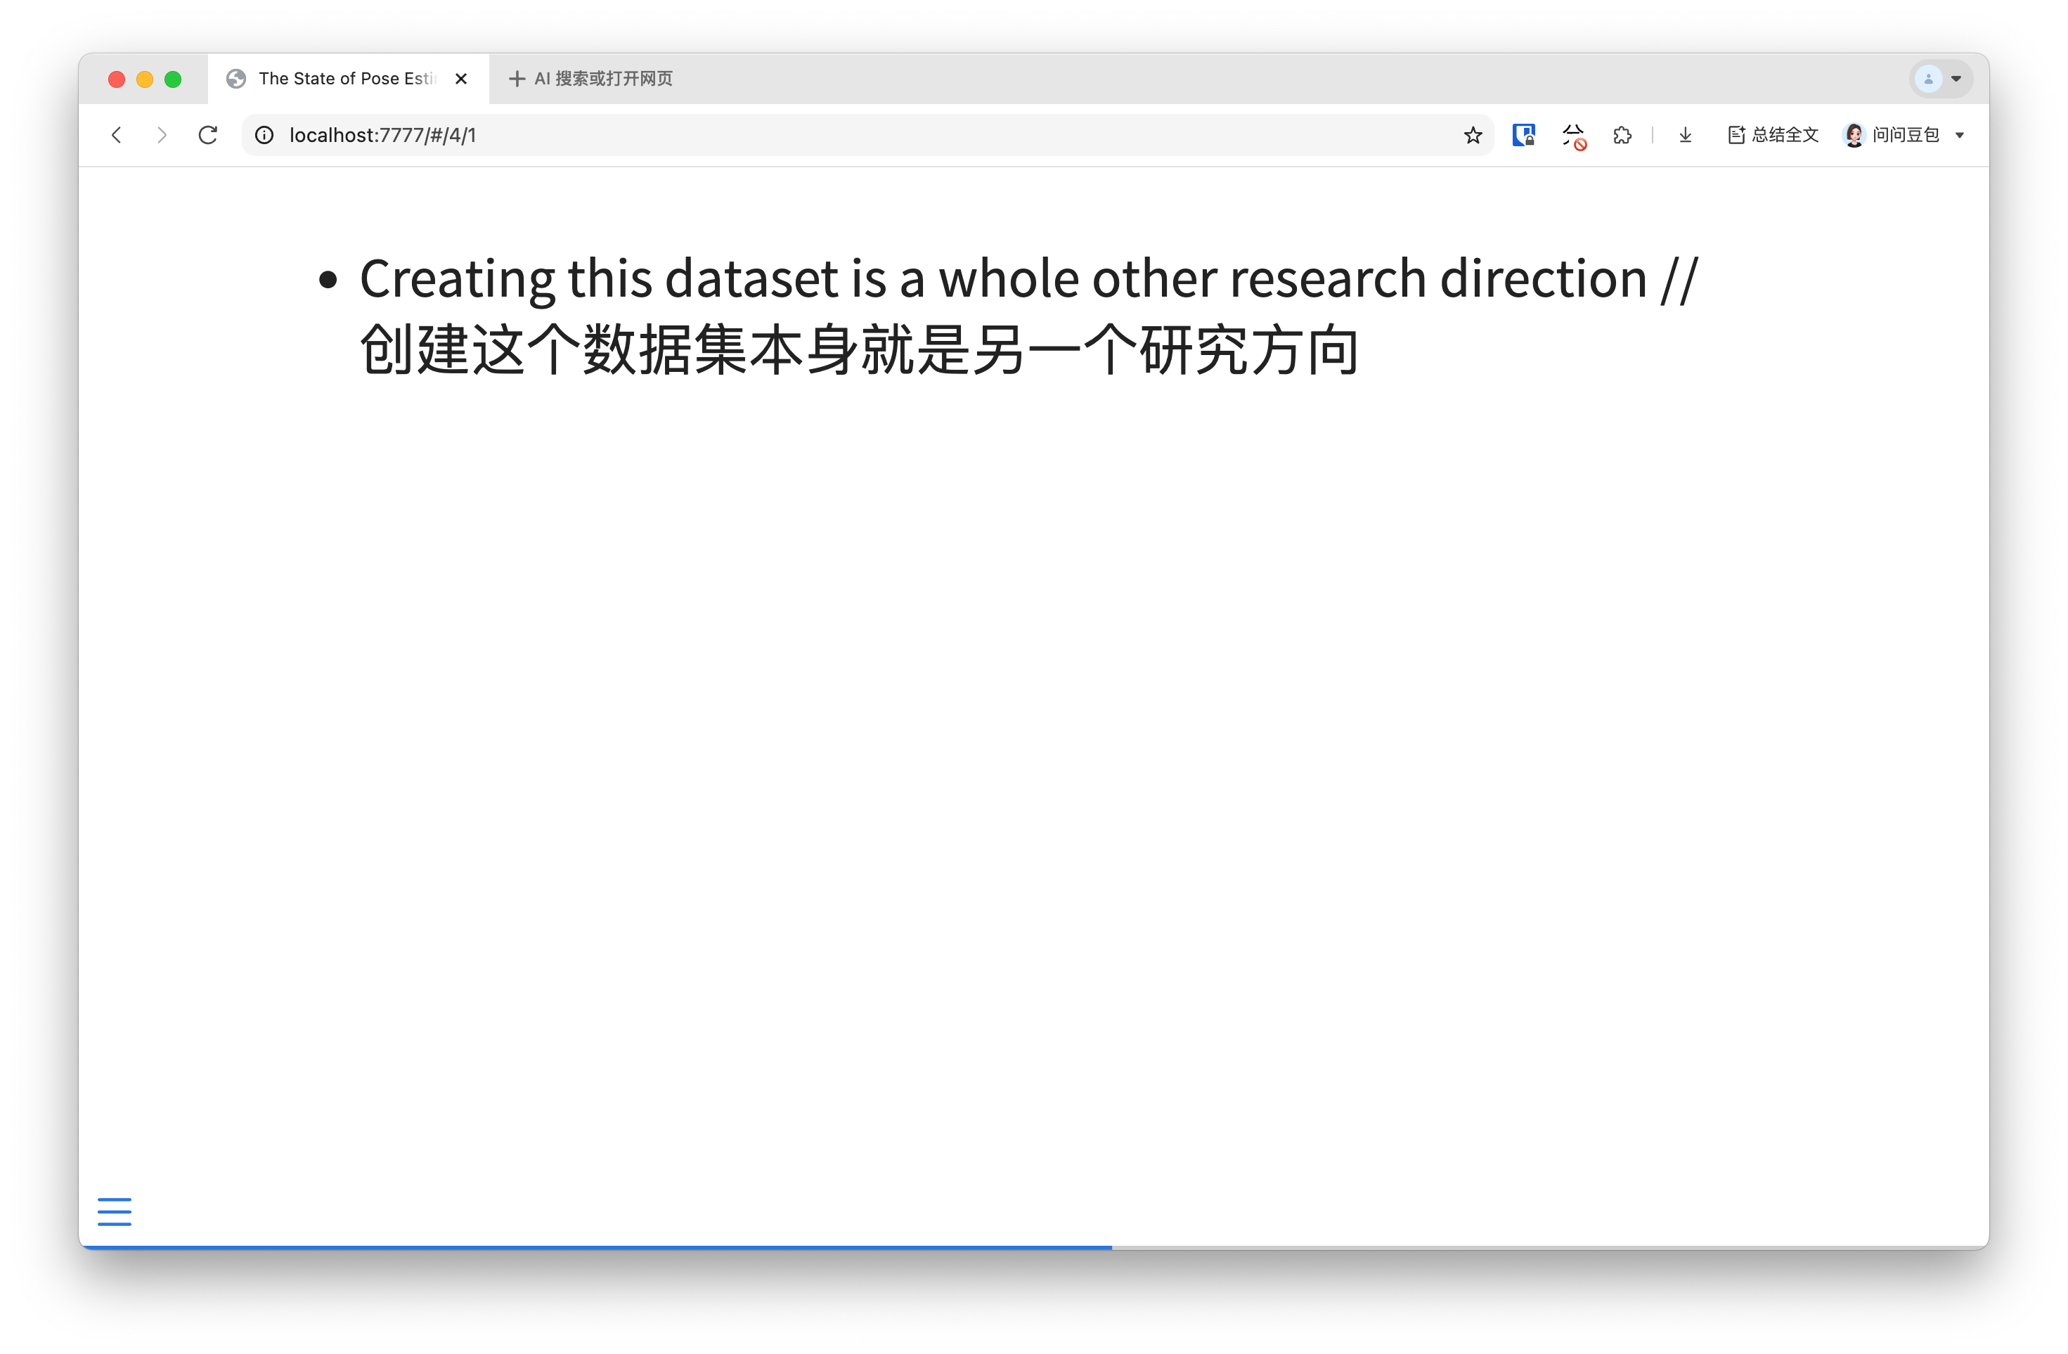
Task: View site information icon
Action: click(x=264, y=135)
